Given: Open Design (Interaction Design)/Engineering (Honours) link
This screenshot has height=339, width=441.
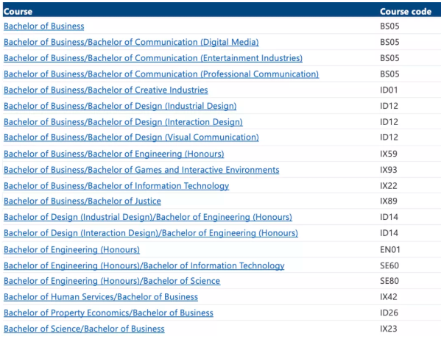Looking at the screenshot, I should coord(151,233).
